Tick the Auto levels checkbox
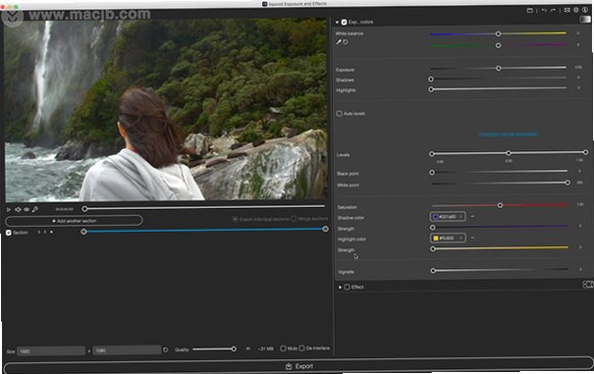594x374 pixels. pyautogui.click(x=339, y=113)
